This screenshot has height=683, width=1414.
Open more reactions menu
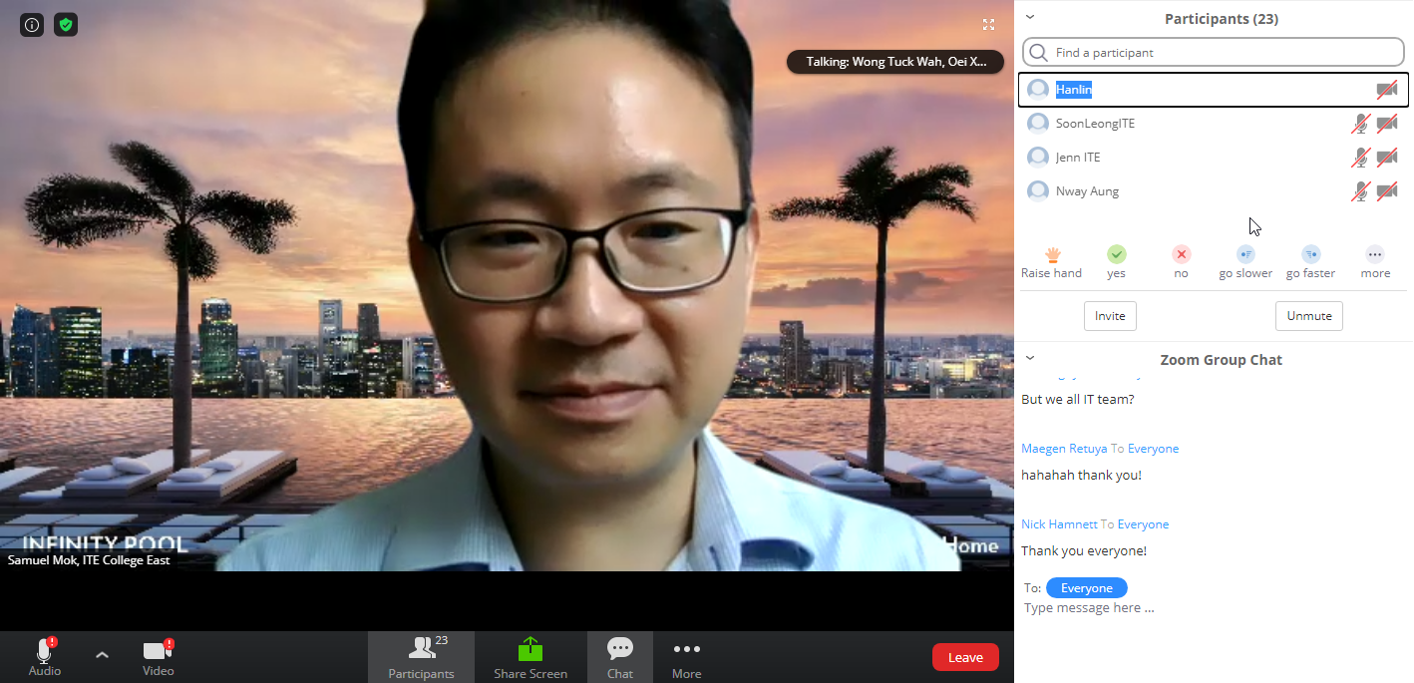tap(1375, 255)
